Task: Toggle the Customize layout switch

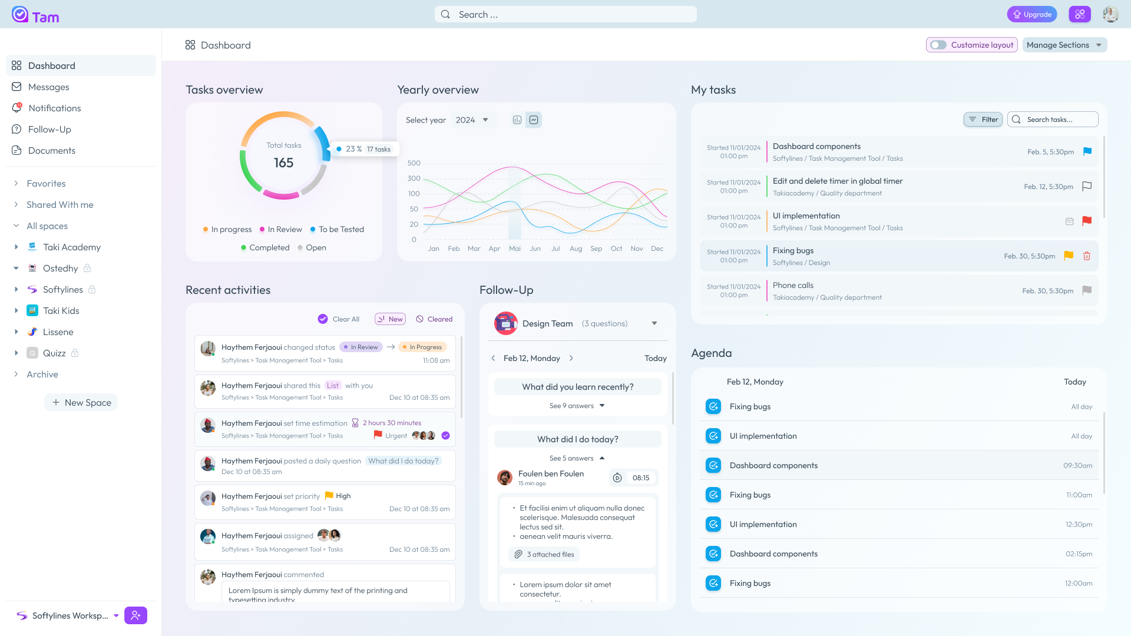Action: click(938, 45)
